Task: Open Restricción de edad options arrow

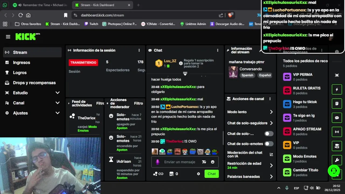Action: tap(271, 165)
